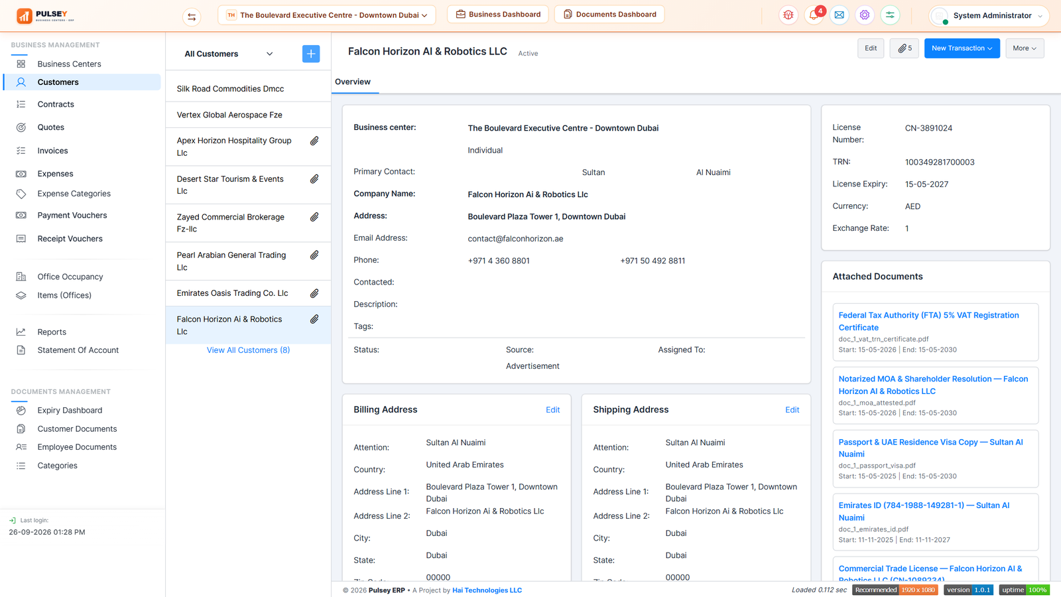Click attachment icon for Emirates Oasis Trading Co.
The image size is (1061, 597).
[x=314, y=293]
